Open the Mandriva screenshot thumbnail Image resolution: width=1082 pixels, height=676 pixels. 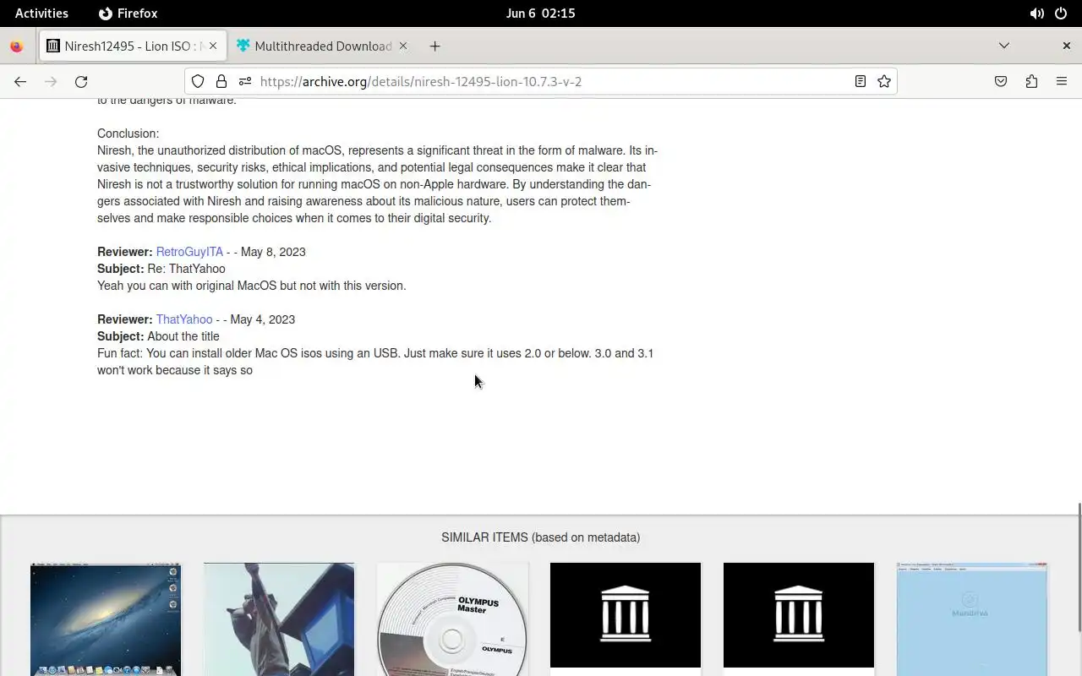[972, 619]
